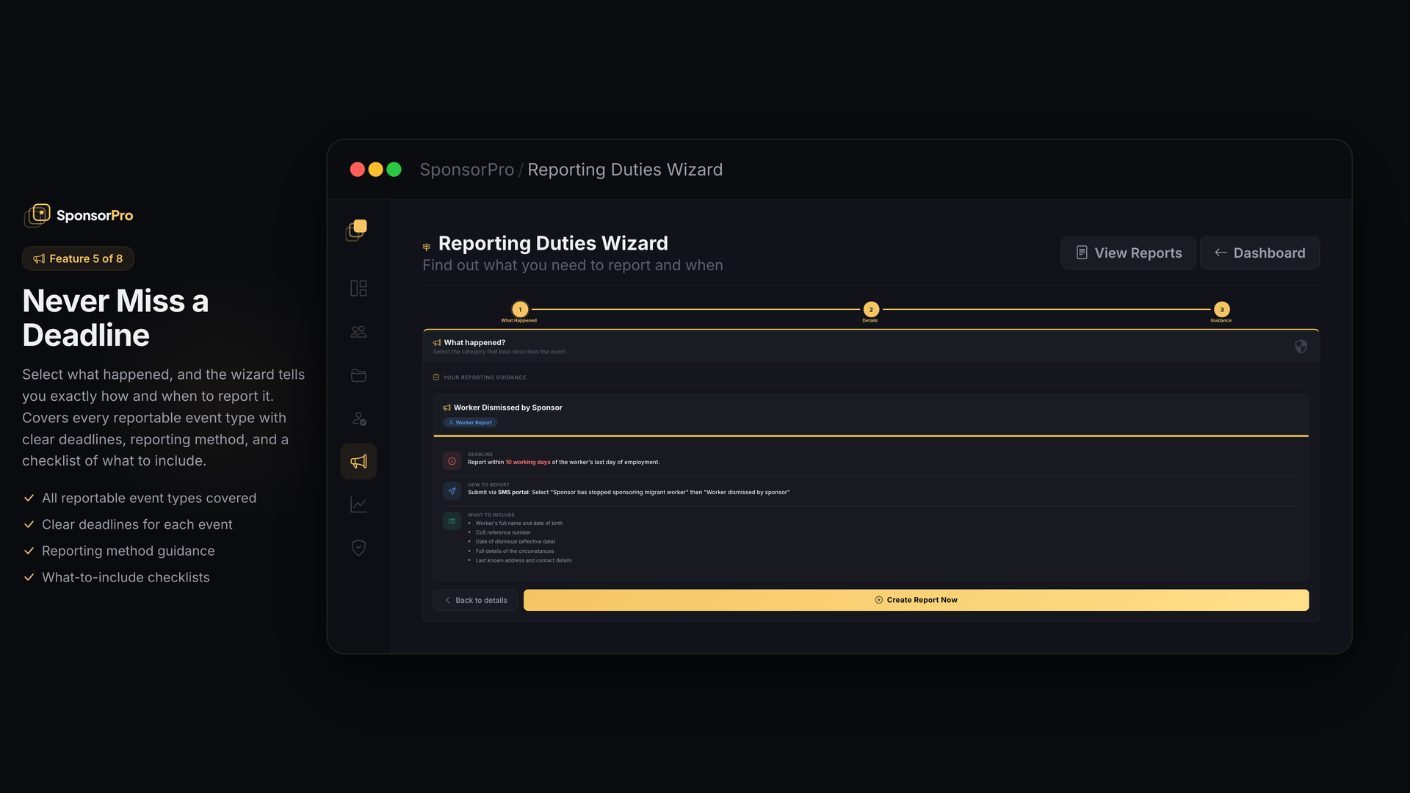Click the deadline clock icon in the guidance card

pyautogui.click(x=451, y=460)
